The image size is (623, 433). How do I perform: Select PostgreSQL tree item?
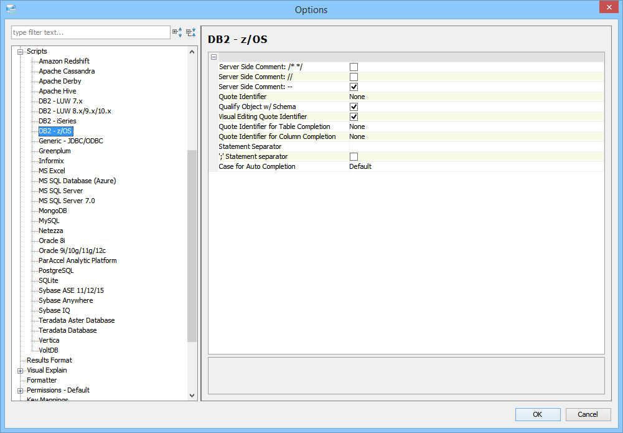tap(56, 270)
